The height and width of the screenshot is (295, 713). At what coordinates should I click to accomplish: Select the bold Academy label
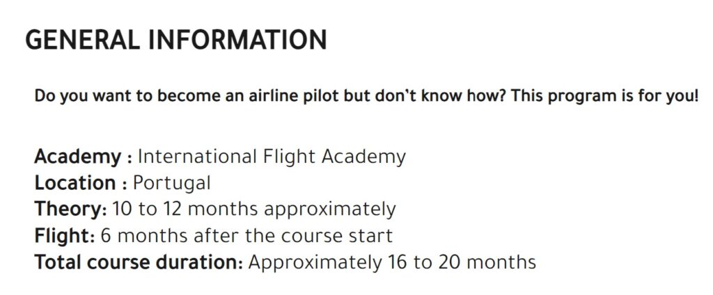84,157
